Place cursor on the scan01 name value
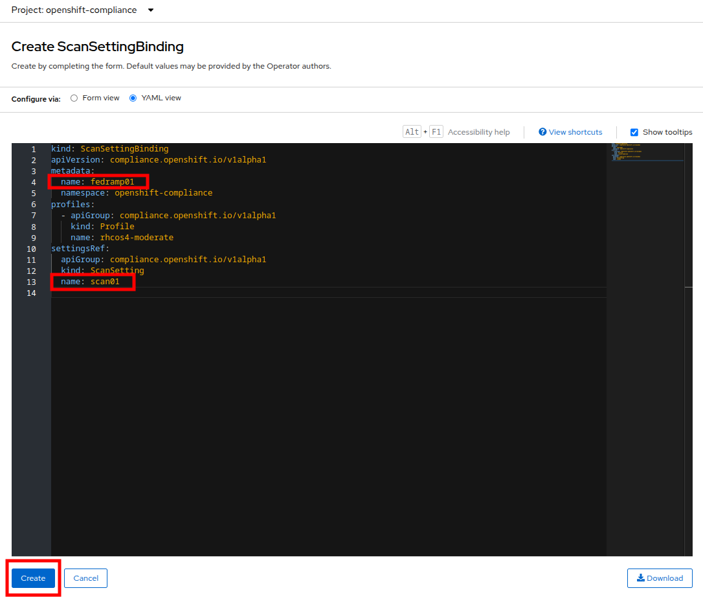The width and height of the screenshot is (703, 597). click(105, 282)
